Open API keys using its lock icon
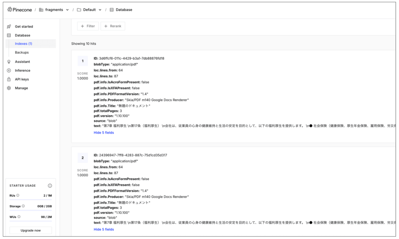399x239 pixels. (x=9, y=79)
